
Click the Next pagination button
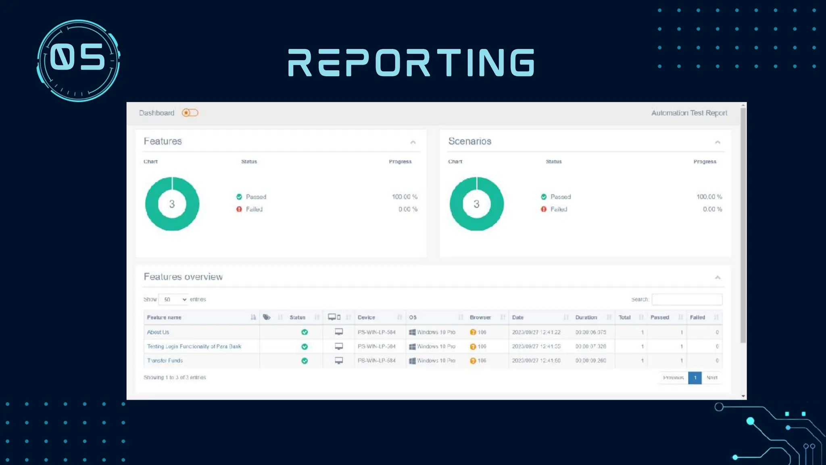[x=712, y=378]
